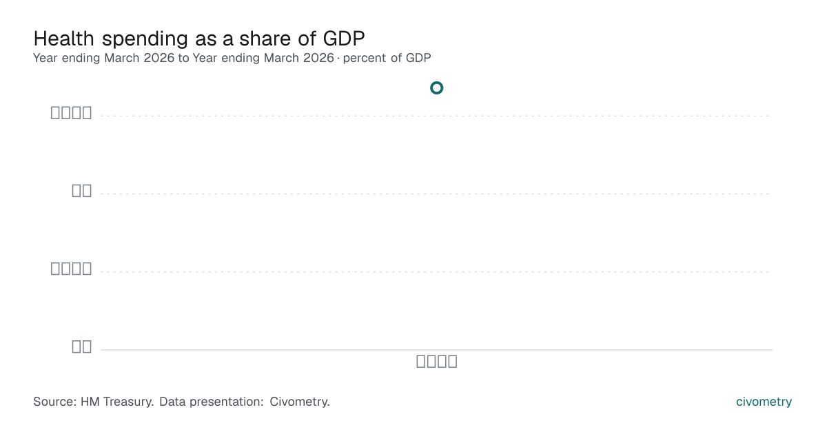Click the teal circular data point marker

pyautogui.click(x=436, y=87)
